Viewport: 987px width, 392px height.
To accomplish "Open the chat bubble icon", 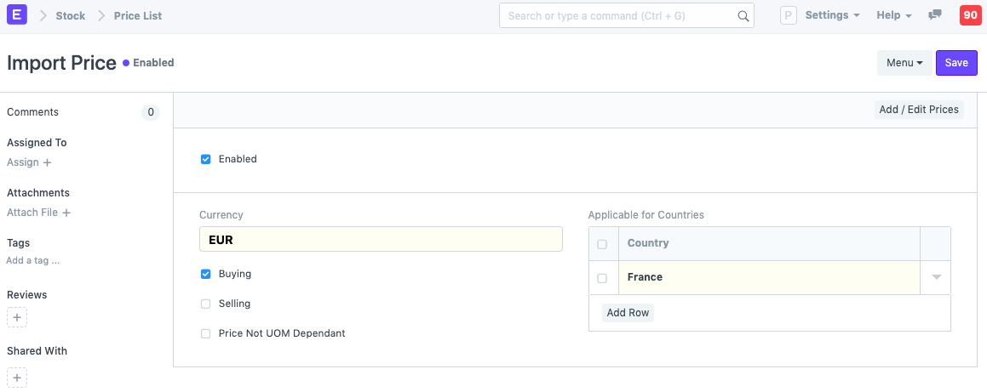I will (935, 15).
